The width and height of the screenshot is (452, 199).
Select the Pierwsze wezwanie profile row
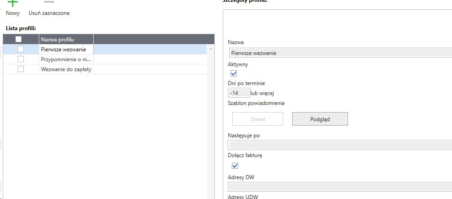pos(66,50)
